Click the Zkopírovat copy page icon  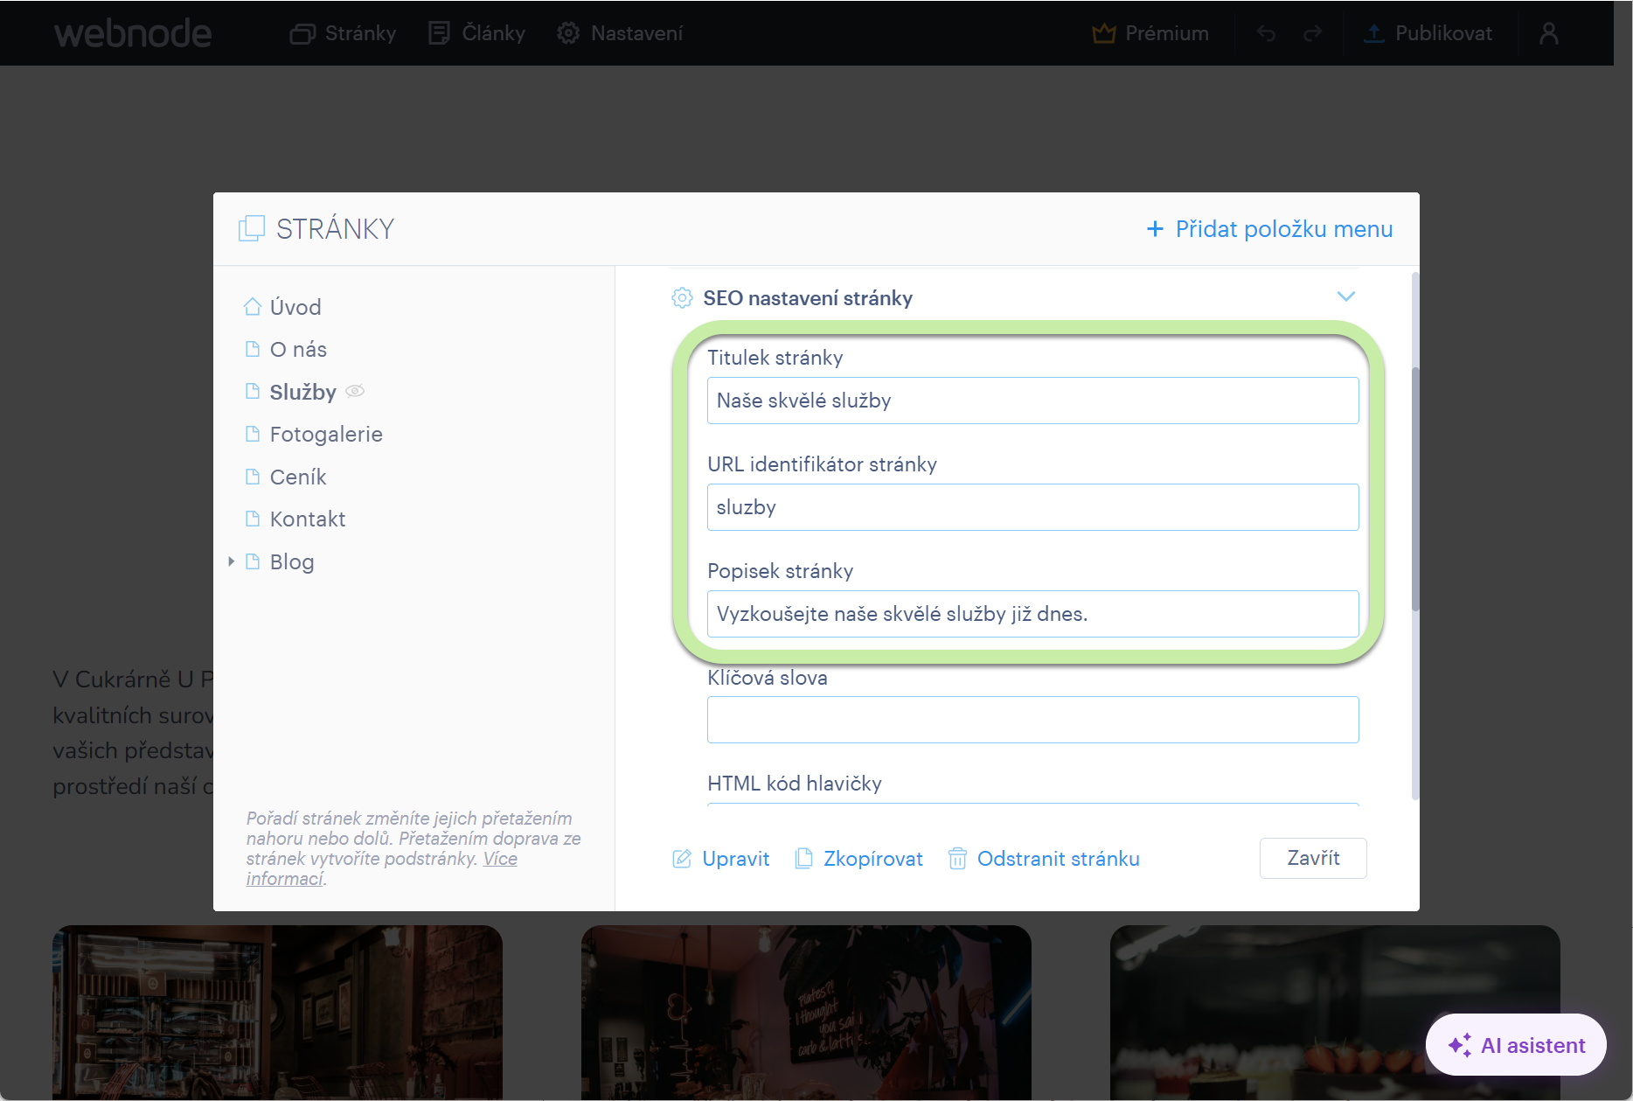point(803,859)
